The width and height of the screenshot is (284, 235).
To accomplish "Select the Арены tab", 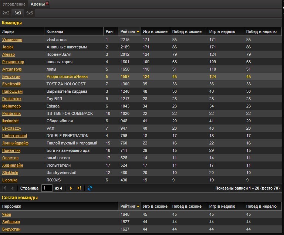I will [x=38, y=4].
